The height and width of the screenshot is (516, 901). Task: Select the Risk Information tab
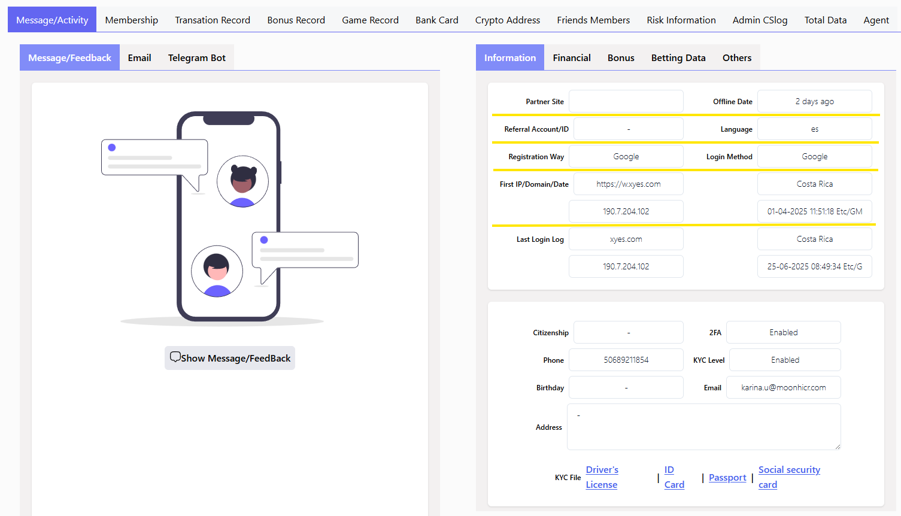click(681, 20)
